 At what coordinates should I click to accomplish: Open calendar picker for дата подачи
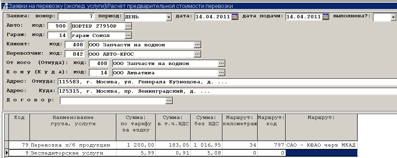[x=325, y=17]
